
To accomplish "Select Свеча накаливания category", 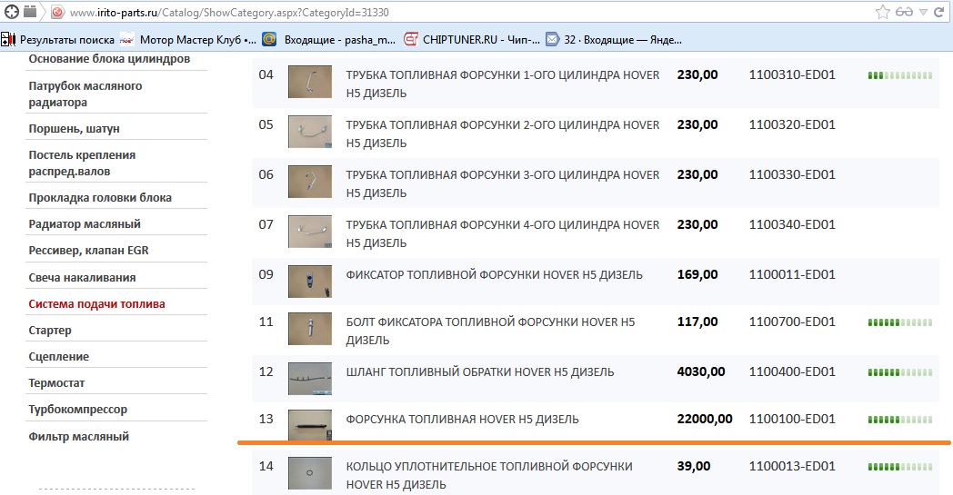I will click(82, 278).
